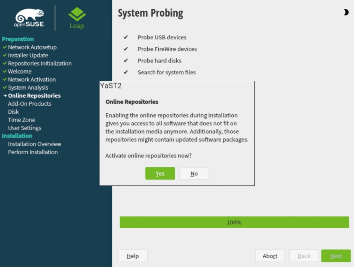
Task: Click the green check next to Network Autosetup
Action: pyautogui.click(x=6, y=47)
